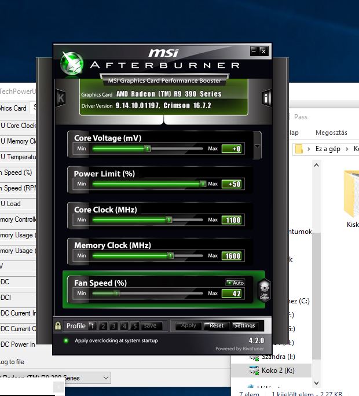Image resolution: width=359 pixels, height=396 pixels.
Task: Open Afterburner Settings
Action: 244,325
